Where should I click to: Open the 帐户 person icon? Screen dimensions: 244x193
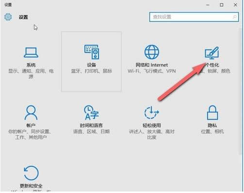[31, 112]
